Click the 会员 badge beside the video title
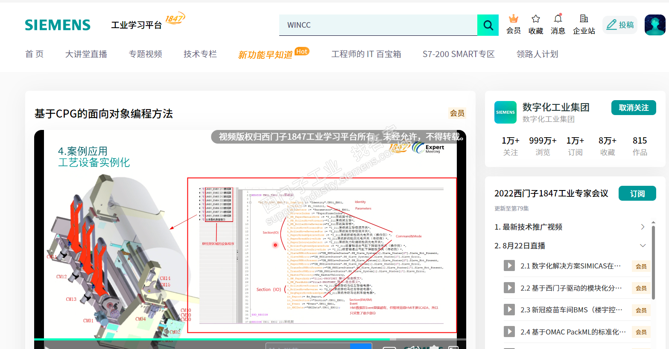Viewport: 669px width, 349px height. 457,113
